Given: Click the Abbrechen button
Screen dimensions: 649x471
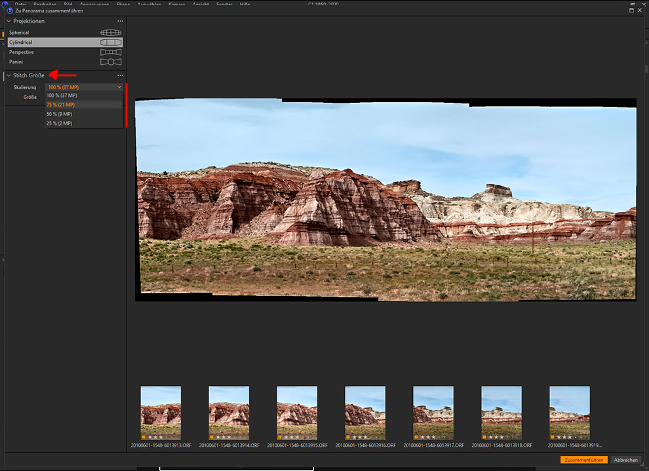Looking at the screenshot, I should [x=625, y=460].
